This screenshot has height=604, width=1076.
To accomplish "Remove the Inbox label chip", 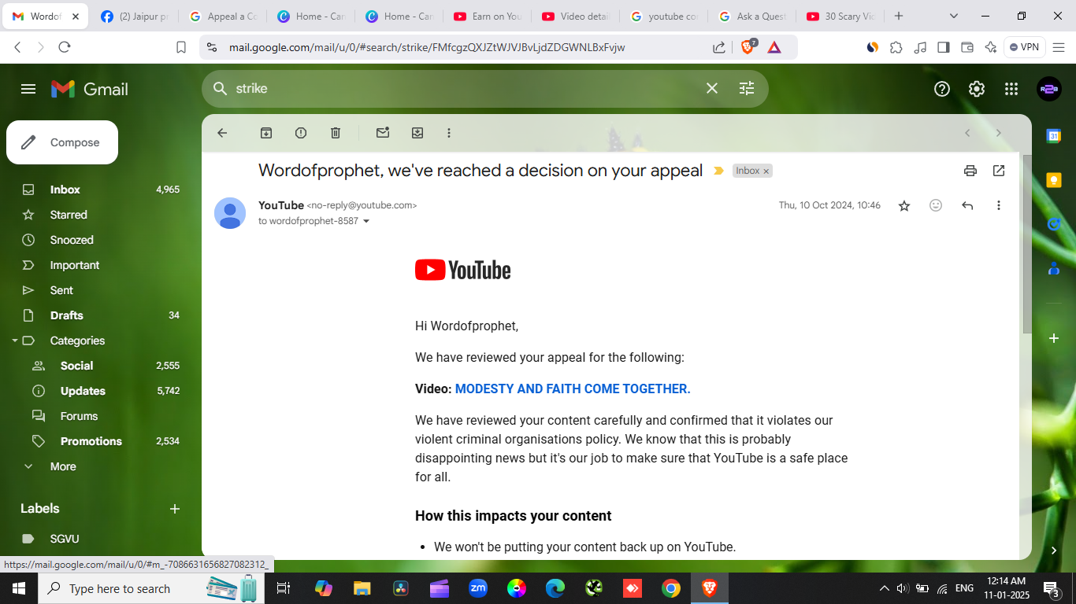I will (766, 171).
